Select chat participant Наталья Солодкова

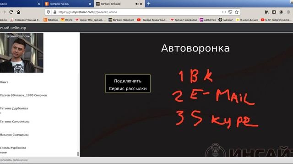14,135
